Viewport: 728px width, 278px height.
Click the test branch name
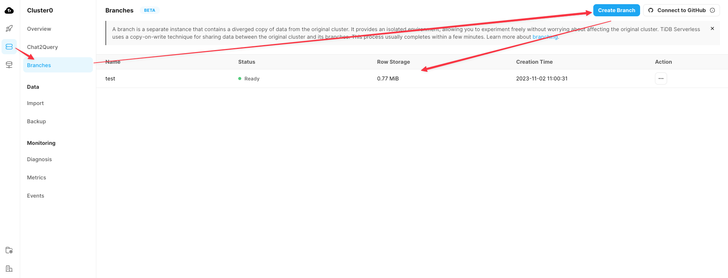click(110, 79)
